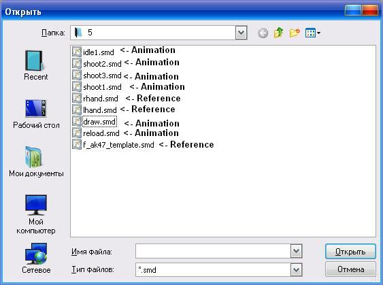Go up one folder level

tap(279, 33)
